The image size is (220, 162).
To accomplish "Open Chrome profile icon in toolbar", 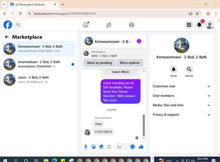I will [x=208, y=14].
